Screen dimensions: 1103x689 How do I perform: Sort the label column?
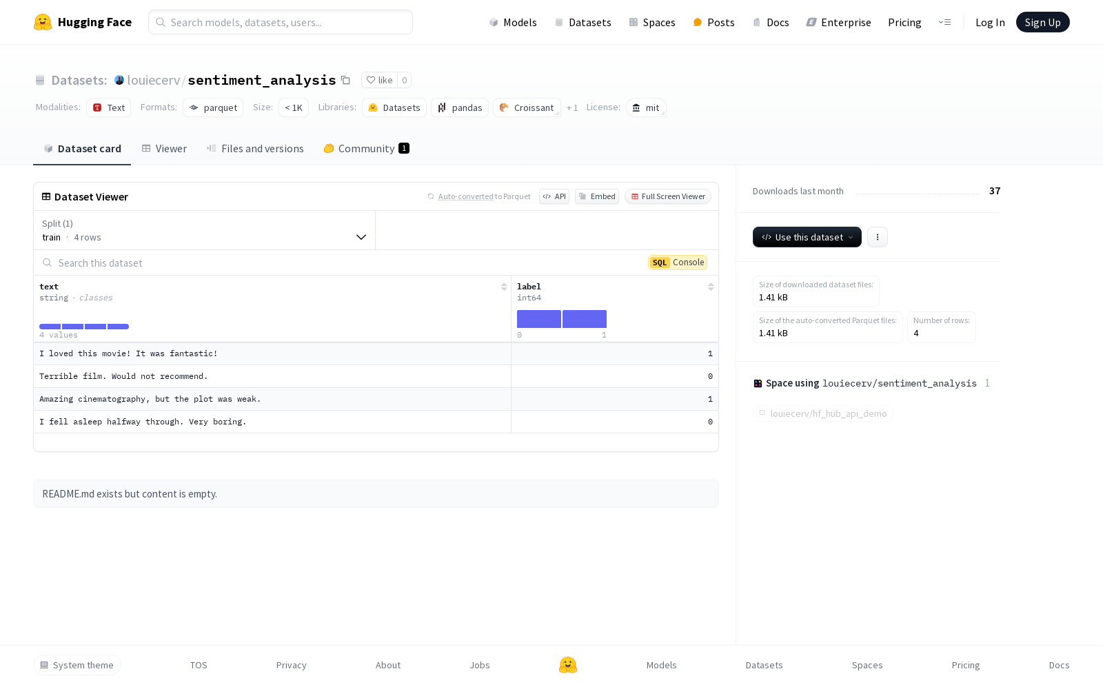tap(711, 287)
